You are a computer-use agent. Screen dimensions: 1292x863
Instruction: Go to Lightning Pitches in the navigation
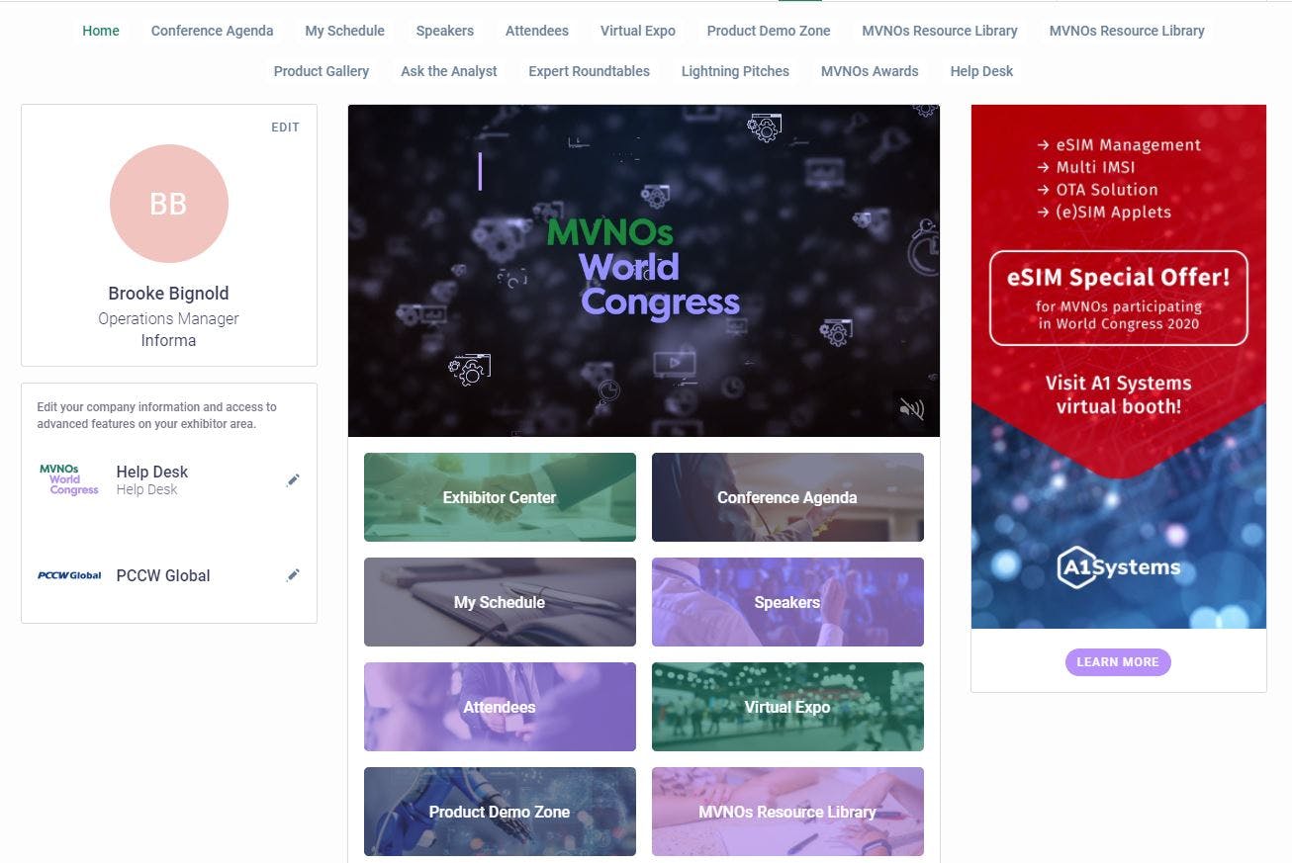point(735,71)
